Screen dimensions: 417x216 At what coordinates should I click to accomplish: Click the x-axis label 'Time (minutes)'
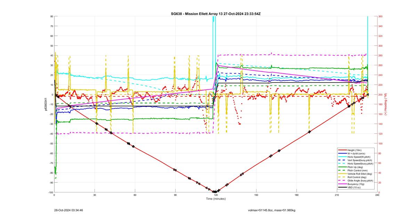(215, 199)
